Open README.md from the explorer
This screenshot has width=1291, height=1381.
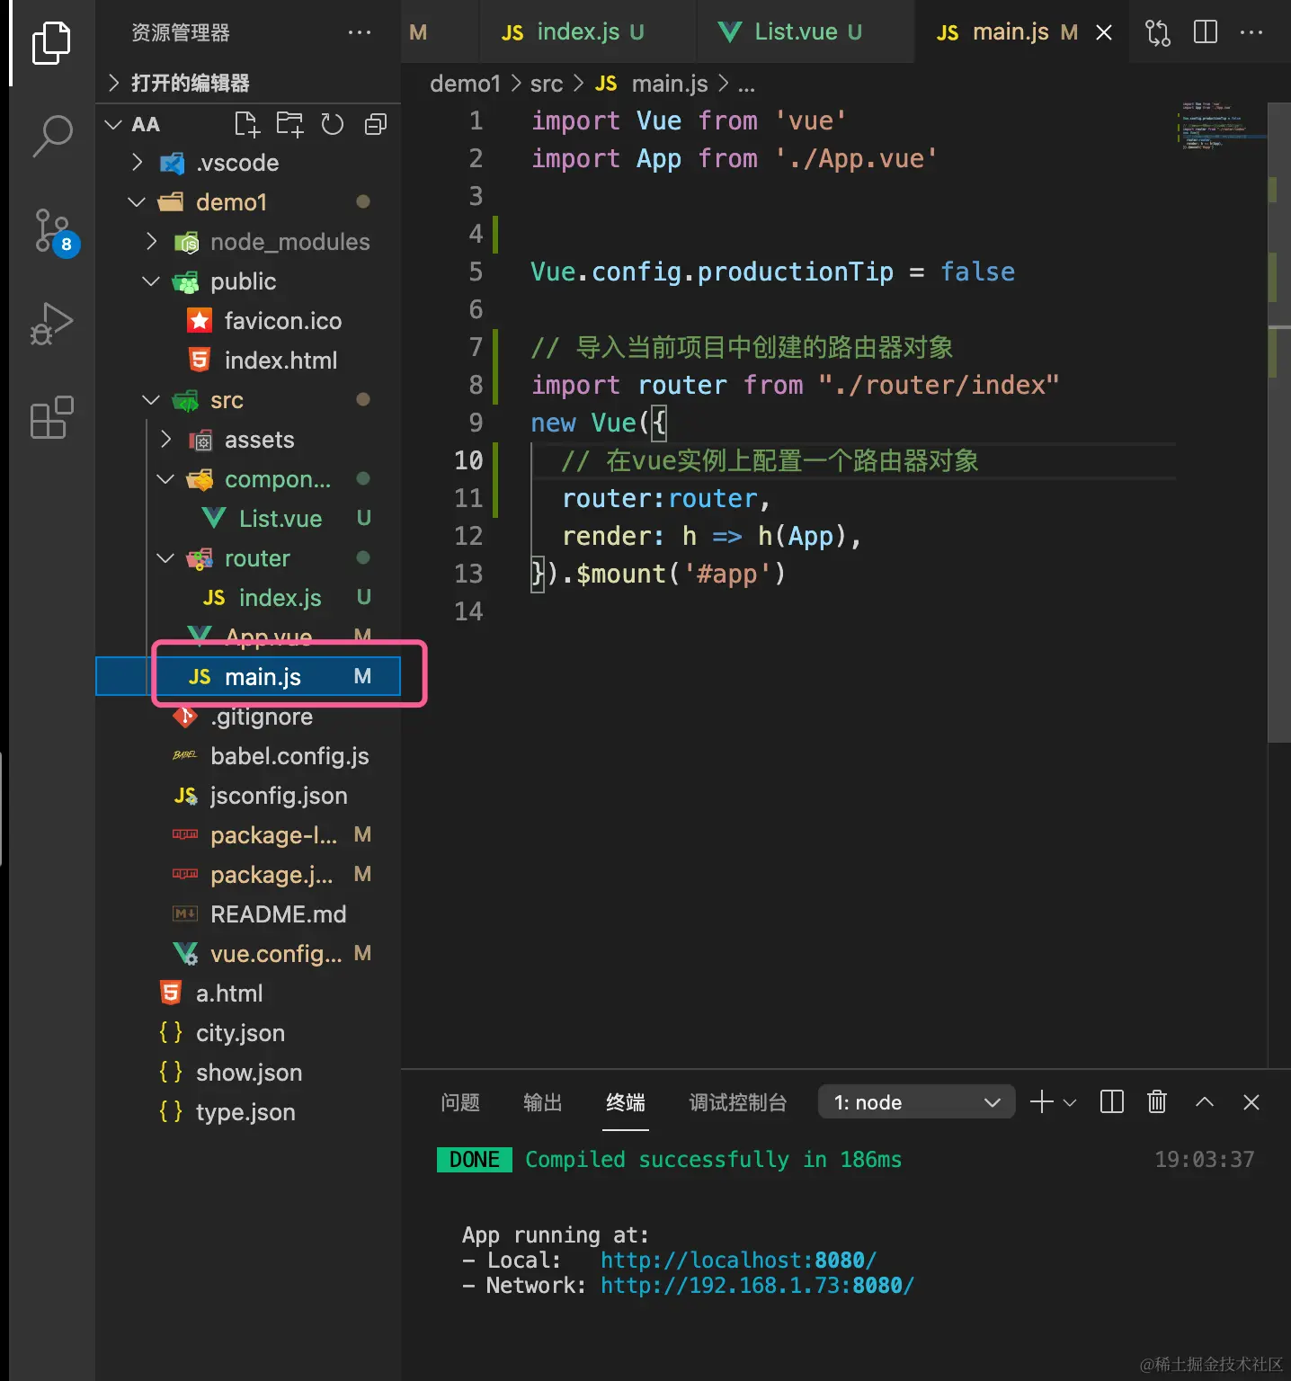248,914
